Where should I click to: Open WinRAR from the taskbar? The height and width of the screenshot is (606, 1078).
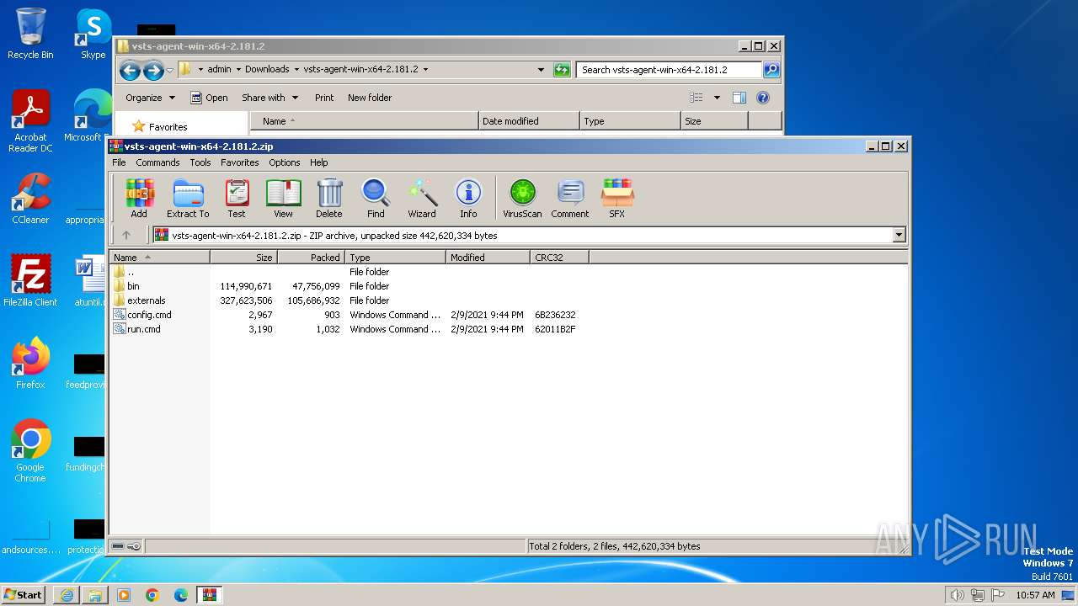click(x=210, y=595)
